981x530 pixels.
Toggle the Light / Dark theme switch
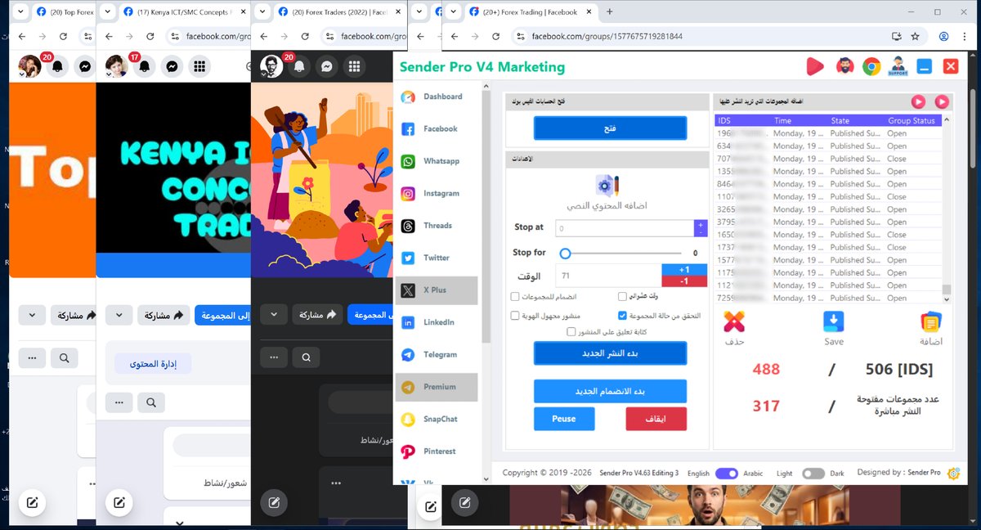click(813, 474)
